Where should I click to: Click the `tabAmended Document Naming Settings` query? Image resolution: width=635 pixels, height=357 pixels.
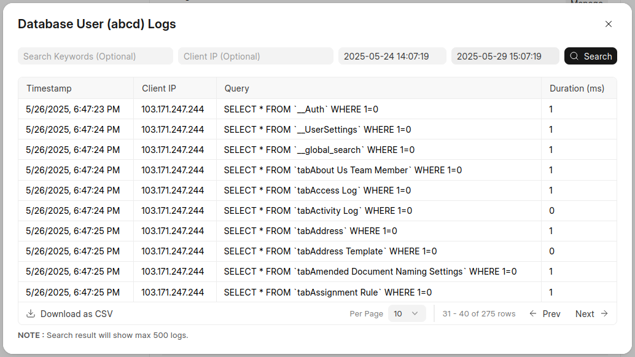(x=370, y=272)
